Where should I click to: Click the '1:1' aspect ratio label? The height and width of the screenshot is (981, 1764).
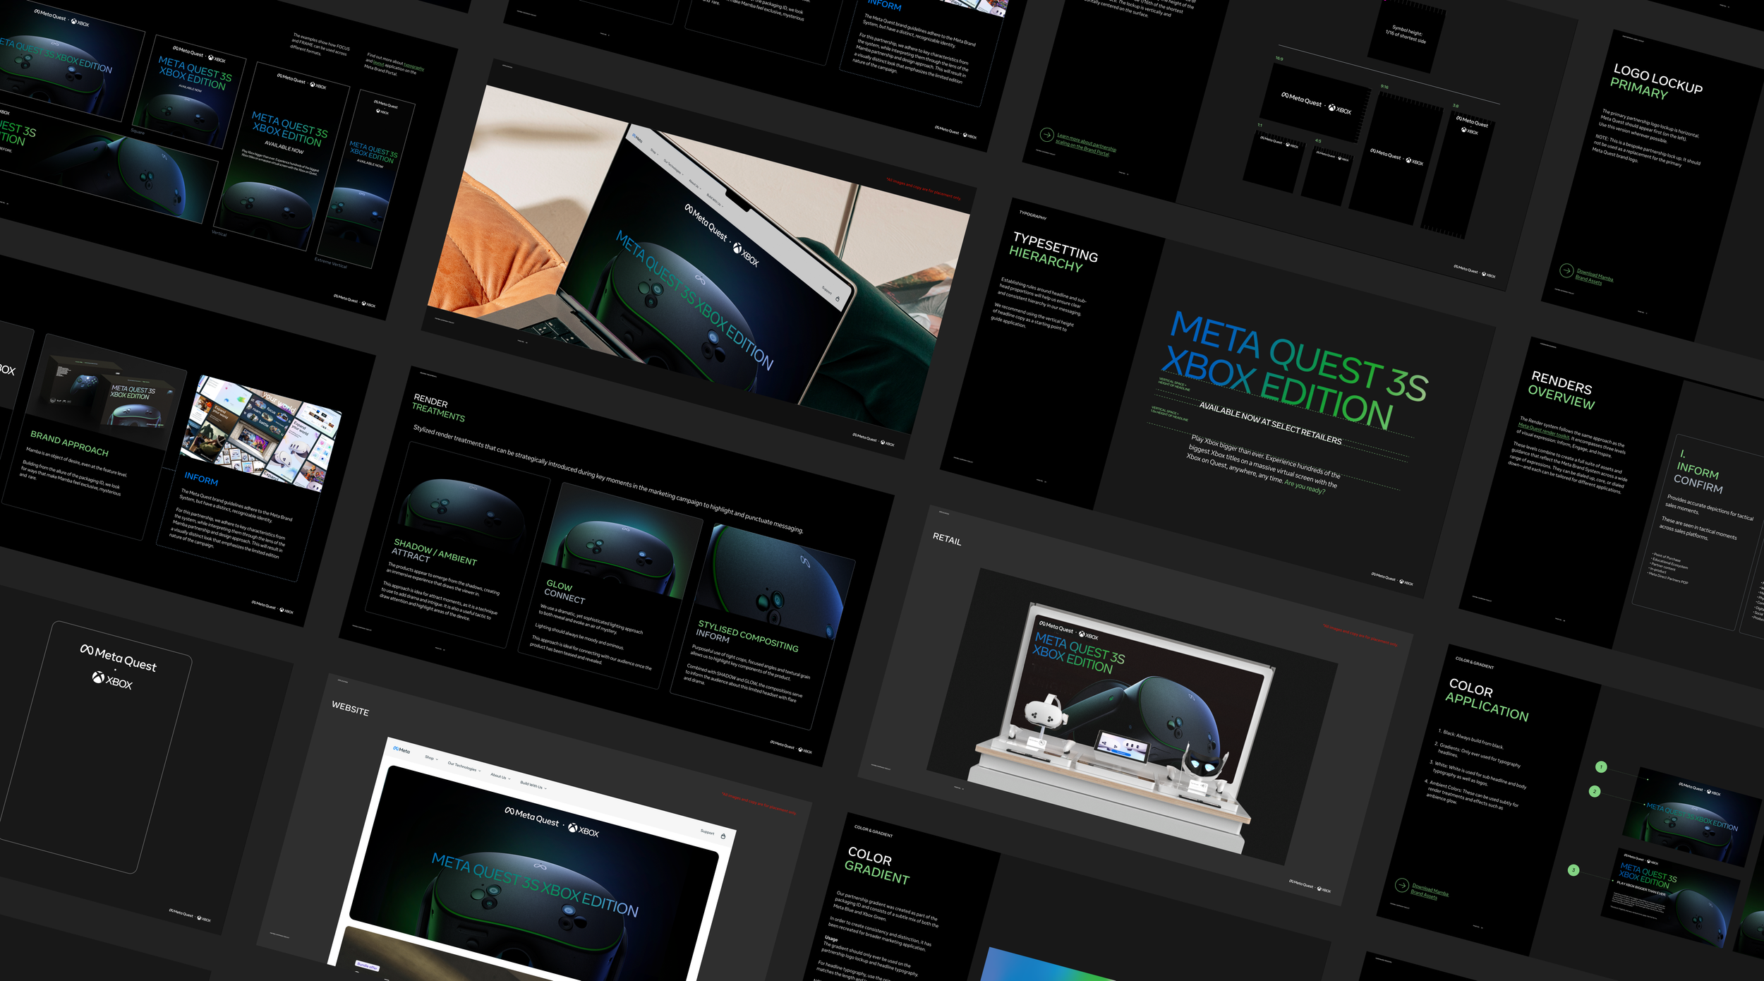click(x=1259, y=125)
